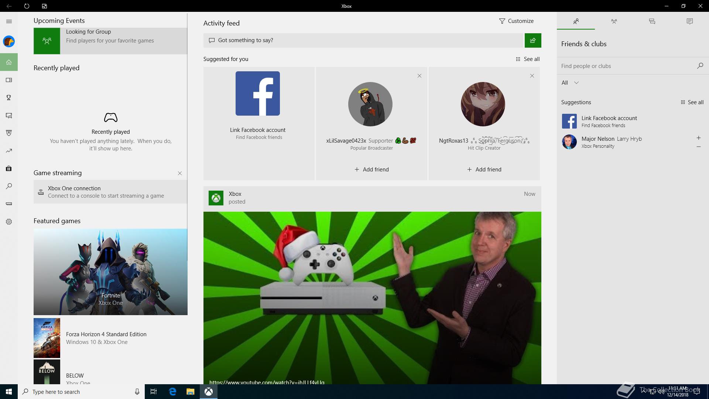
Task: Click the back arrow in title bar
Action: pos(9,6)
